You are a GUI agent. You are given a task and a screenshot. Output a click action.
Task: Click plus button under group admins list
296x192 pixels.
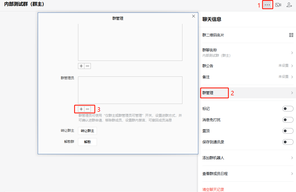[81, 109]
